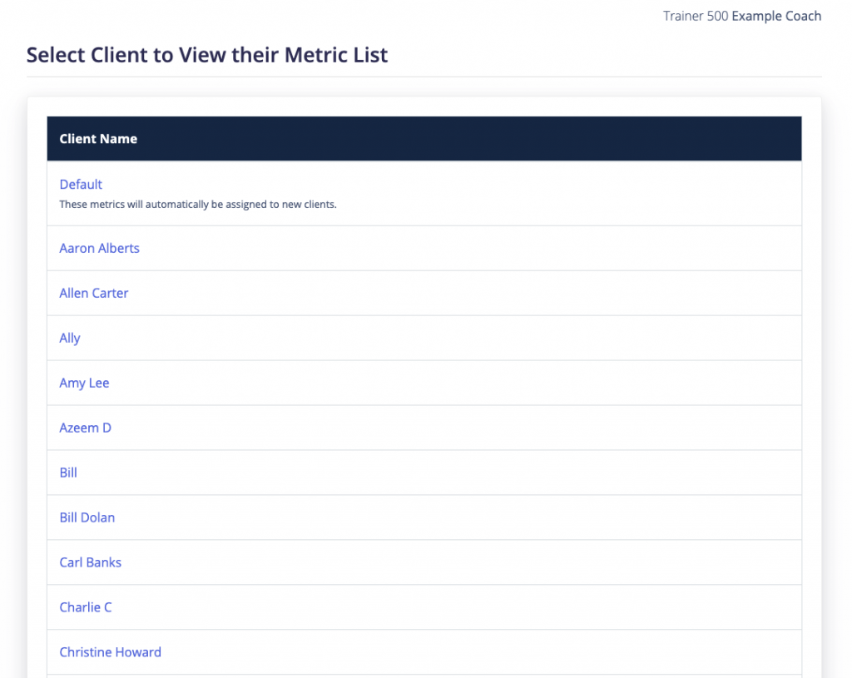Screen dimensions: 852x678
Task: Open Charlie C's metric list
Action: (x=86, y=607)
